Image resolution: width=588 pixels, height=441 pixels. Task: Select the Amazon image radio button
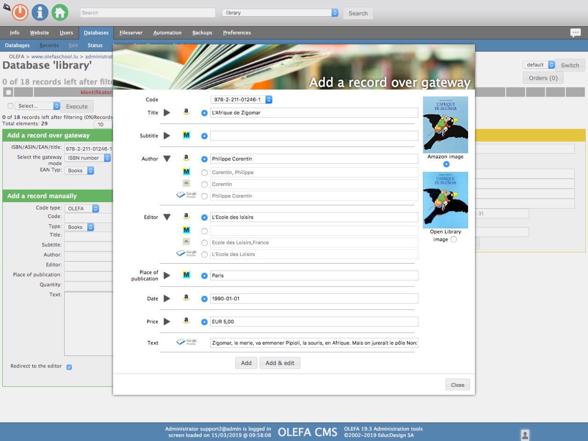[447, 164]
